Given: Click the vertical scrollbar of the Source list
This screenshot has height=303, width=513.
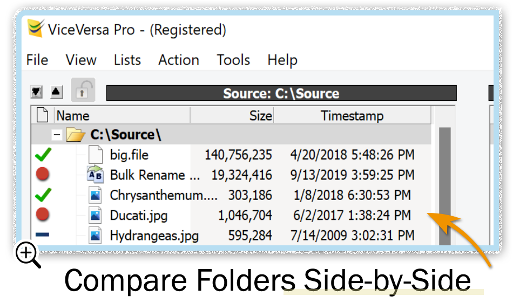Looking at the screenshot, I should [x=444, y=186].
